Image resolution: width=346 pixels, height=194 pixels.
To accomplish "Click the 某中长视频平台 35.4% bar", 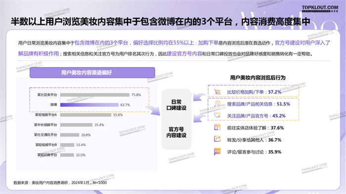I will (x=76, y=125).
